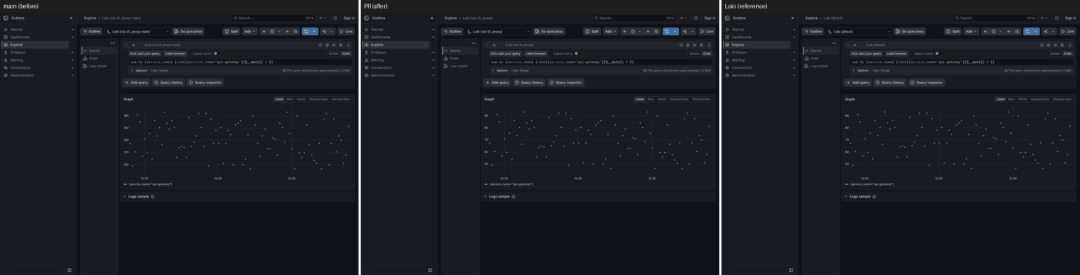Switch to Builder mode in main (before) panel

tap(334, 54)
